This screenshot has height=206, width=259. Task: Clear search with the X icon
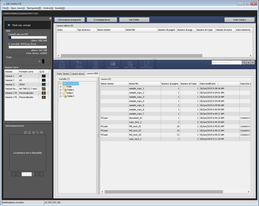pyautogui.click(x=253, y=62)
